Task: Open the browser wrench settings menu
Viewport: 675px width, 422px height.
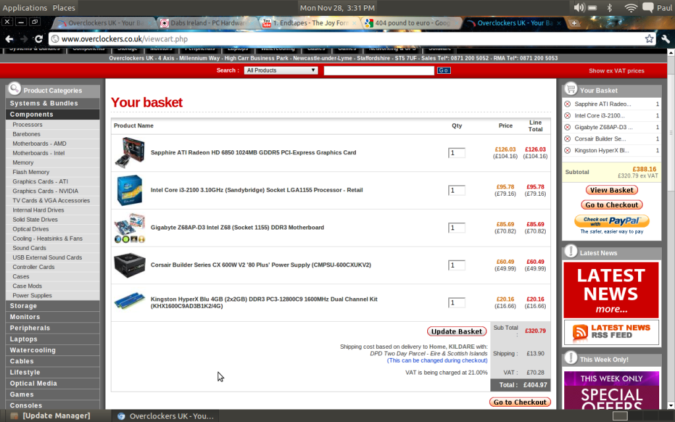Action: [666, 39]
